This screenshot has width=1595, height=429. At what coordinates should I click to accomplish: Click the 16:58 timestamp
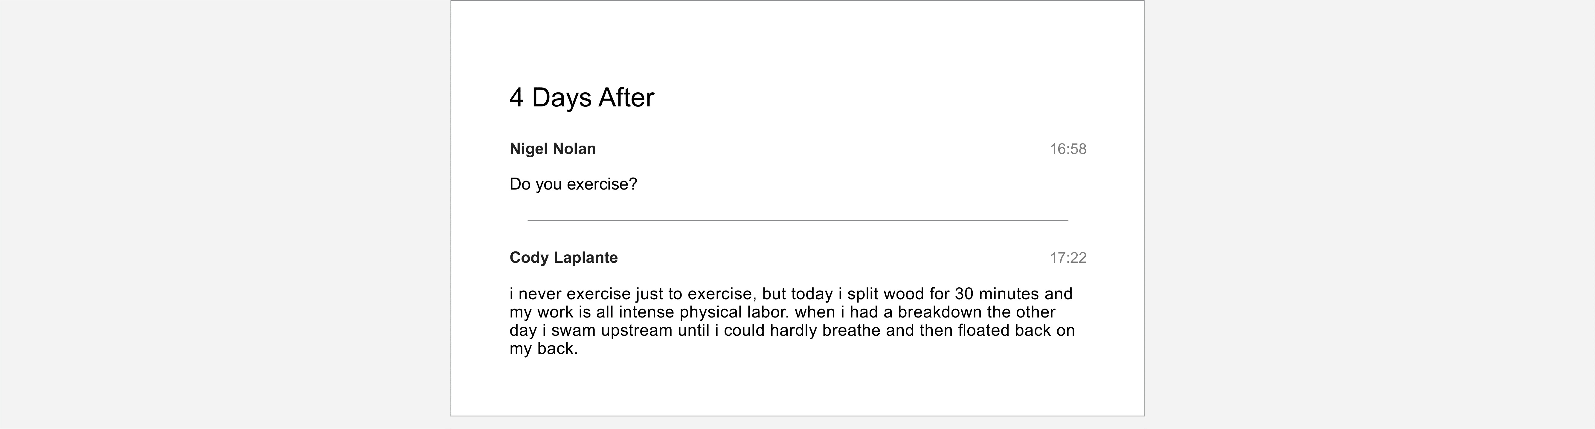(1068, 149)
